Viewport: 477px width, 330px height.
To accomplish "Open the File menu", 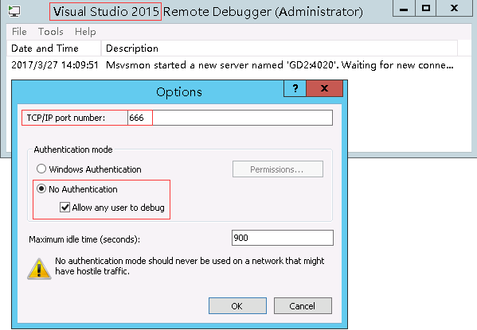I will (19, 32).
